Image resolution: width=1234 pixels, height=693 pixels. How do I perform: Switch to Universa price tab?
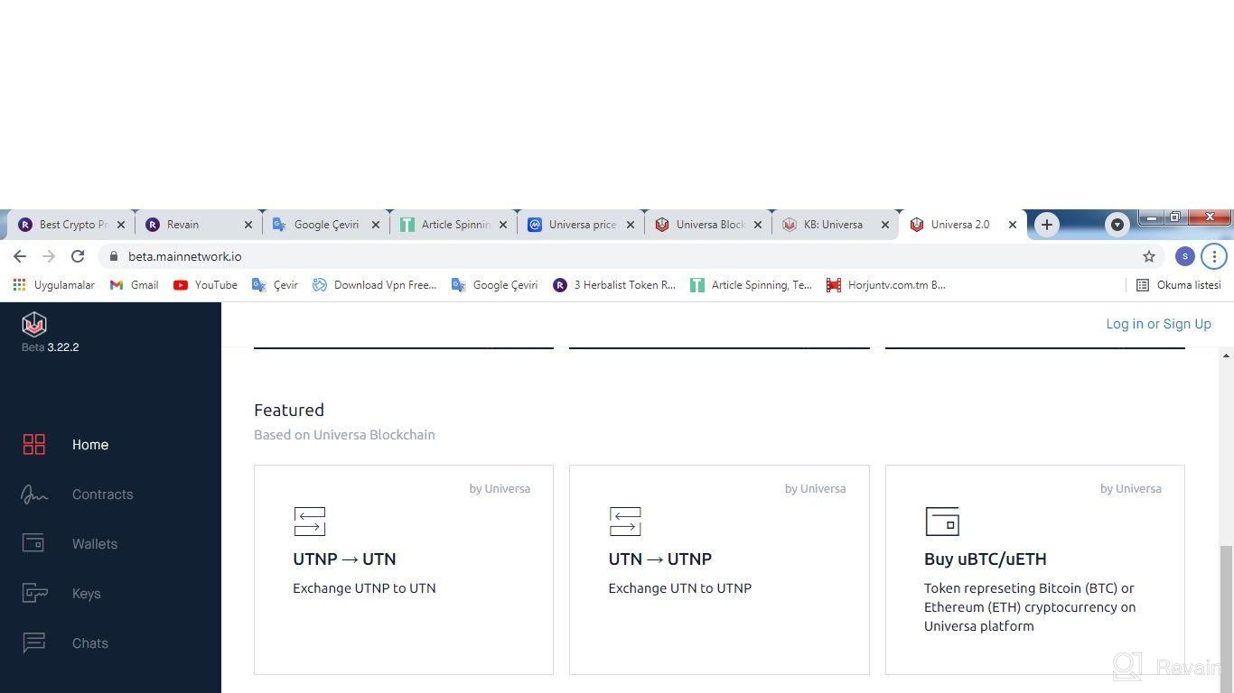581,225
